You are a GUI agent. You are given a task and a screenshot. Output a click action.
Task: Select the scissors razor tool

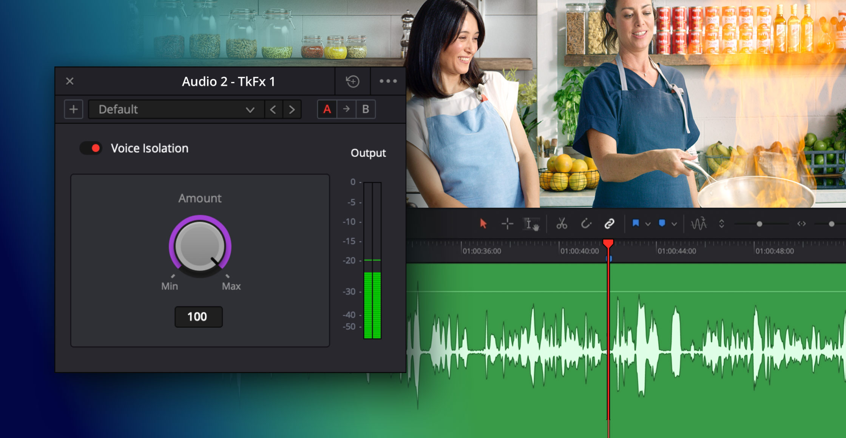click(x=562, y=224)
